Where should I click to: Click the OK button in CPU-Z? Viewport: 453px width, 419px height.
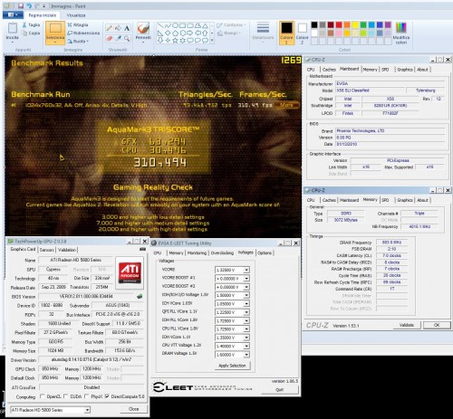coord(437,325)
